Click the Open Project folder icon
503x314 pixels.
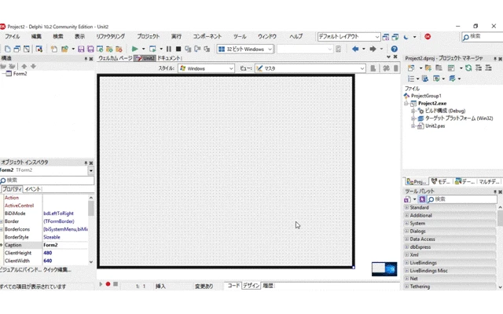point(64,49)
